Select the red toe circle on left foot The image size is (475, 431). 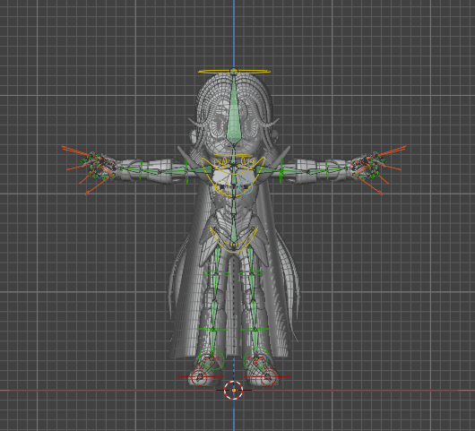(x=199, y=378)
